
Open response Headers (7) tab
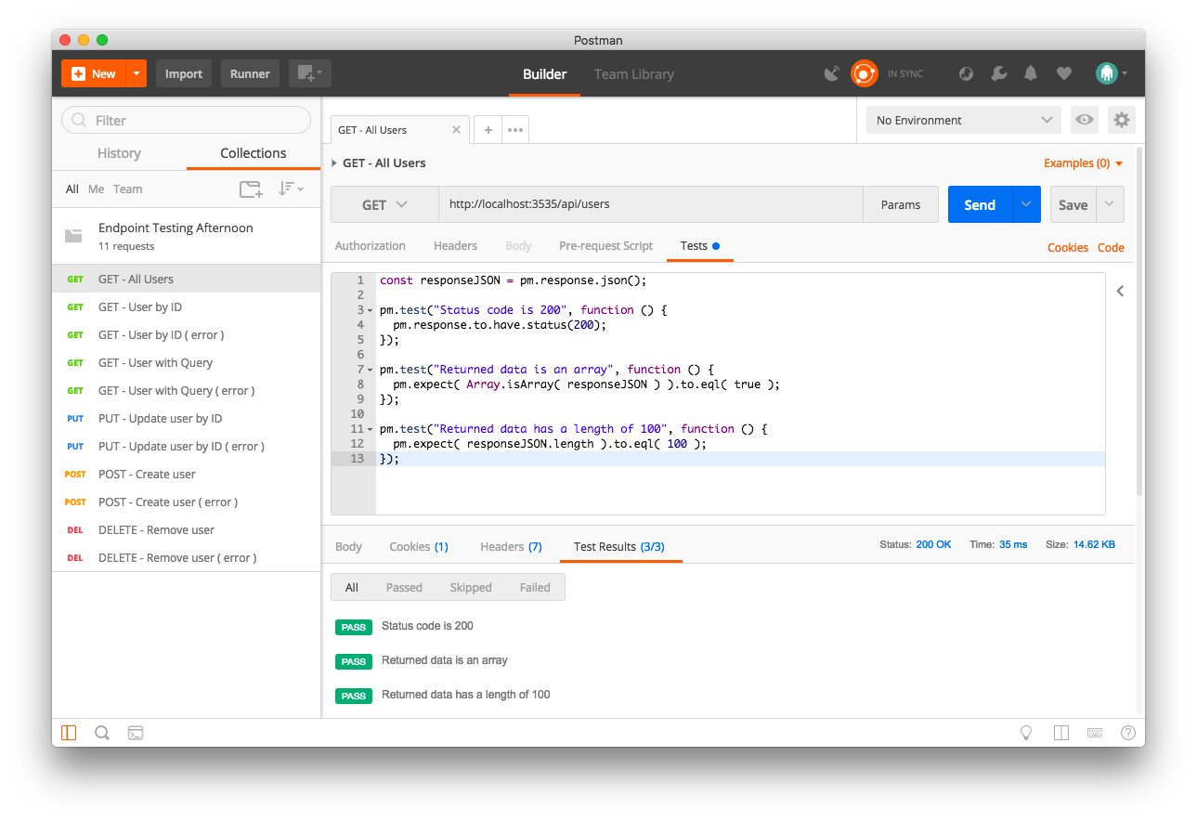511,546
